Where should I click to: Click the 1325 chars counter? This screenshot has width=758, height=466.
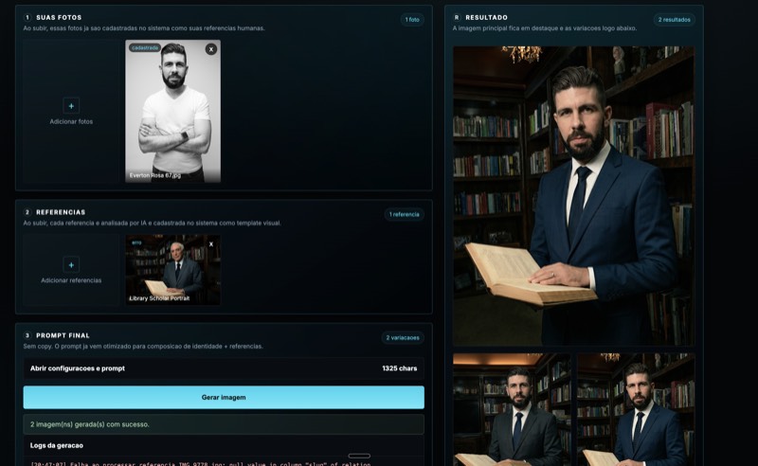pos(399,368)
